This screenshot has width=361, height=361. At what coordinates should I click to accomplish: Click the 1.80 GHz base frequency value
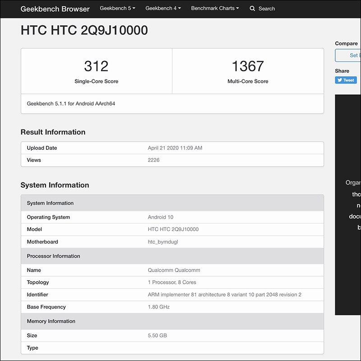(158, 307)
